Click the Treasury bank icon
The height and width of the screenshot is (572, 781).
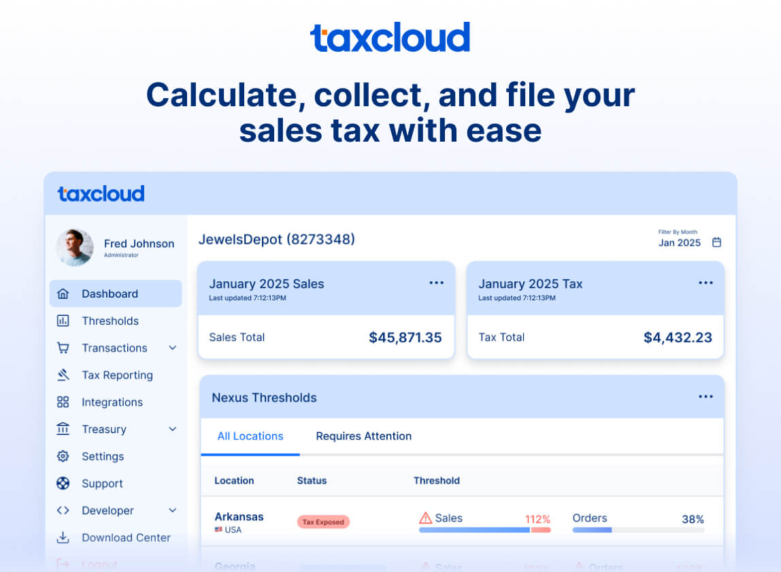point(65,429)
